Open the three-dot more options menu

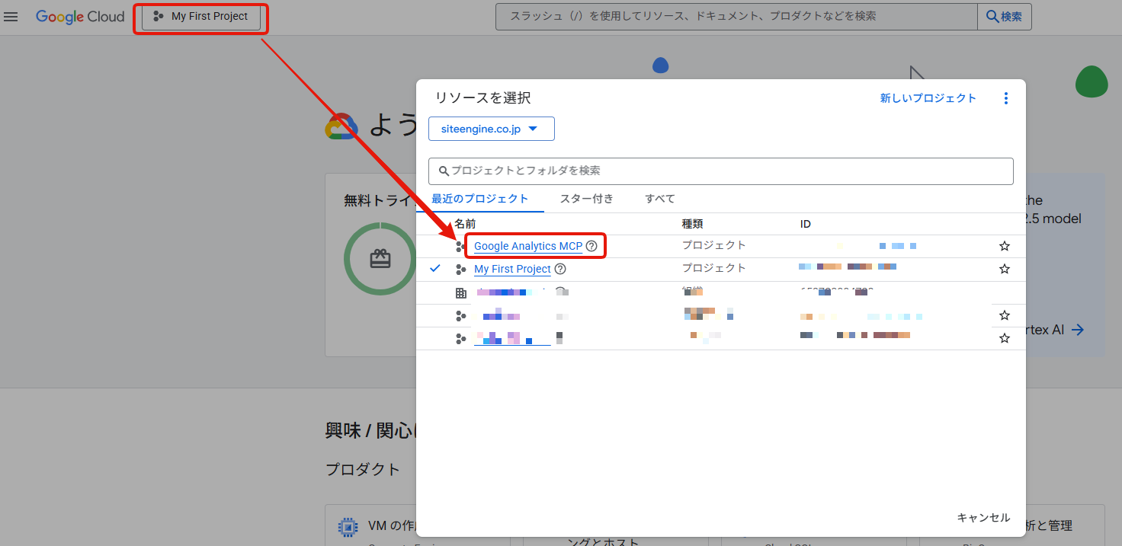(1005, 98)
